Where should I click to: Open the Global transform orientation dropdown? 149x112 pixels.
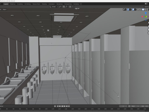[54, 7]
